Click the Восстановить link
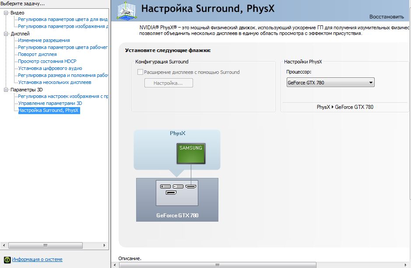Image resolution: width=411 pixels, height=268 pixels. coord(386,17)
